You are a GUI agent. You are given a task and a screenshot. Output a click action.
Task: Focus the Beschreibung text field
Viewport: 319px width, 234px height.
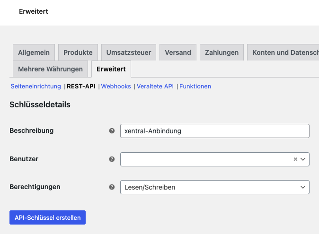click(214, 131)
